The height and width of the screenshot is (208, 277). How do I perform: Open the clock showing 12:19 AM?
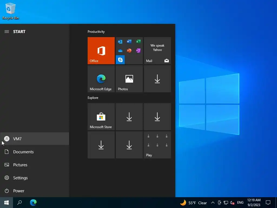coord(254,203)
